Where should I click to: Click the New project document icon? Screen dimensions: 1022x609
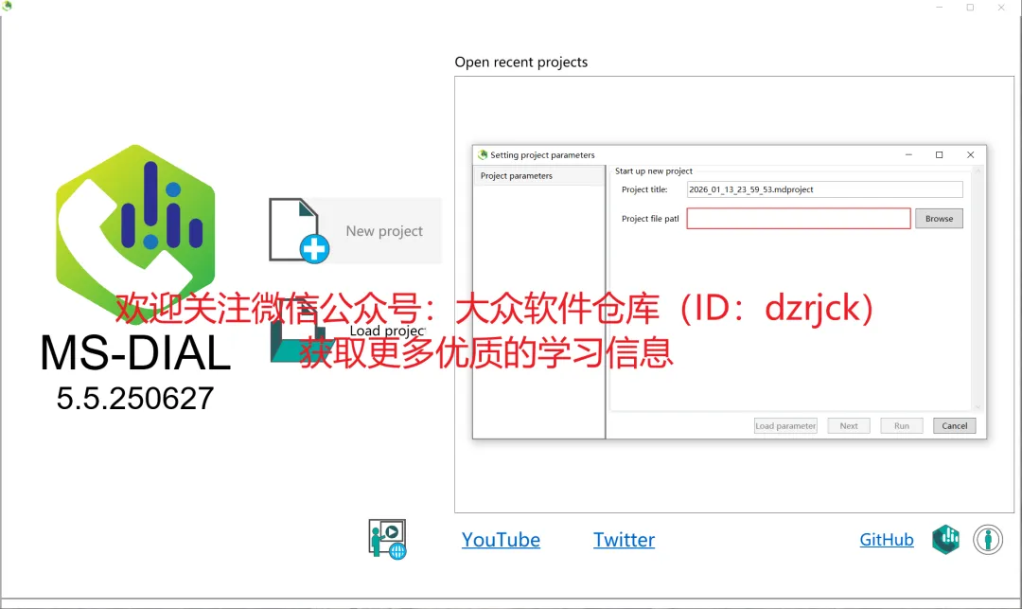point(299,231)
